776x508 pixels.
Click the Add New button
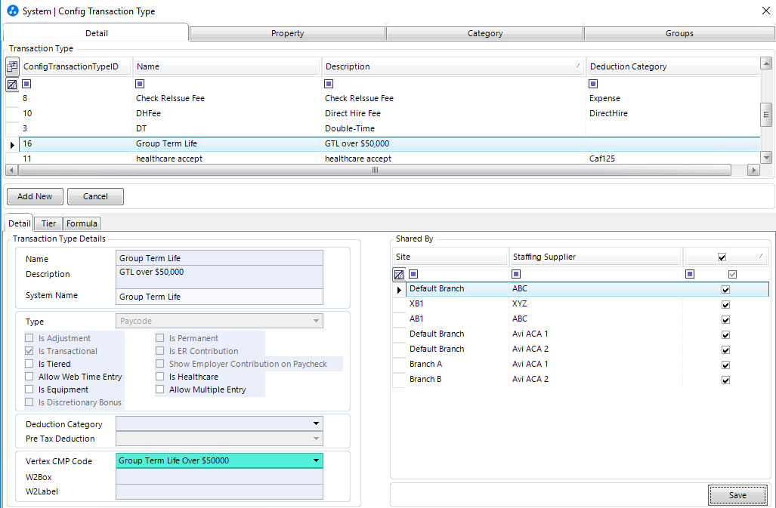[35, 196]
